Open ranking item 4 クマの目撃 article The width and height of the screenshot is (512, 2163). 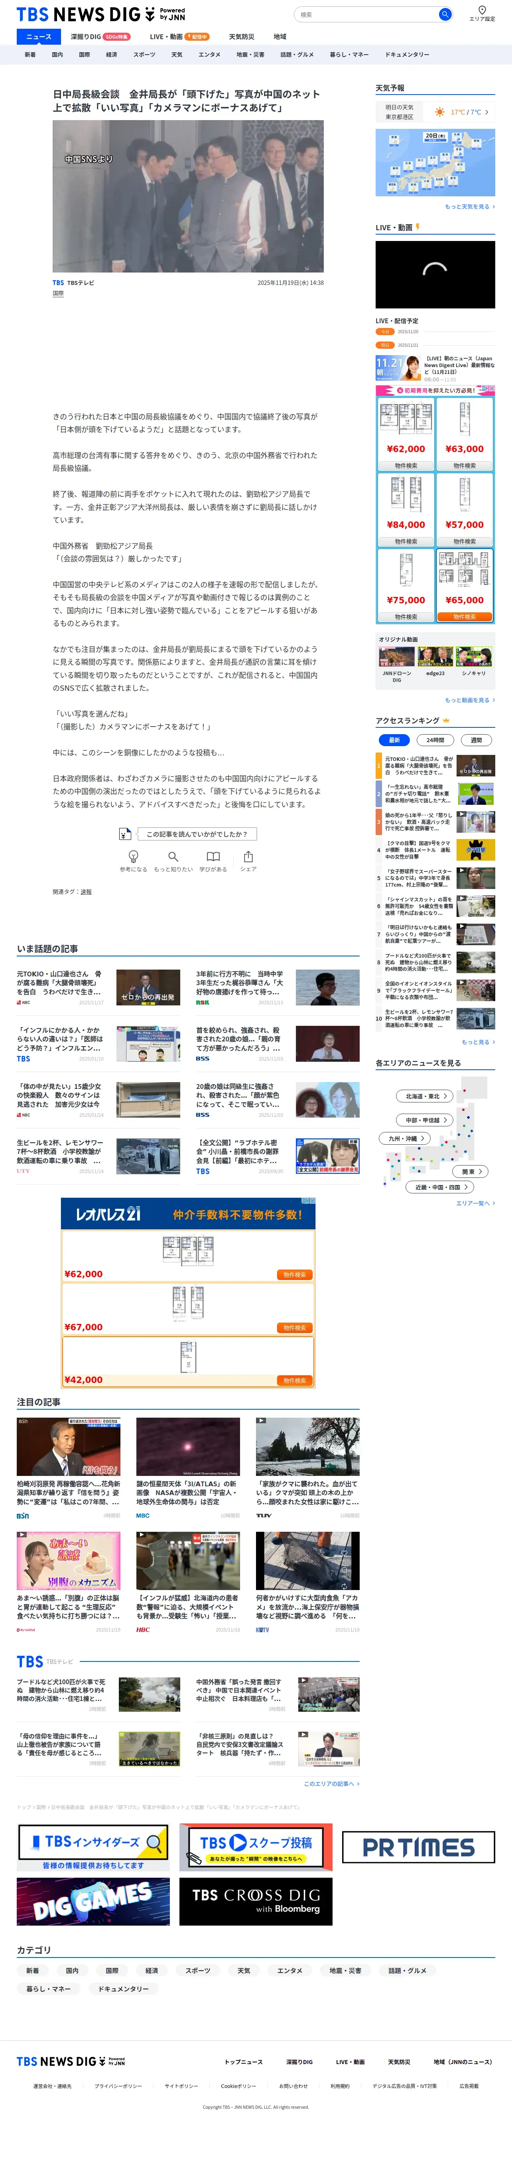point(435,850)
